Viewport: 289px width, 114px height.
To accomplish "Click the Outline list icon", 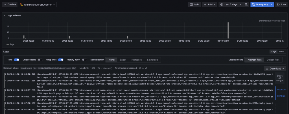I will (x=5, y=5).
